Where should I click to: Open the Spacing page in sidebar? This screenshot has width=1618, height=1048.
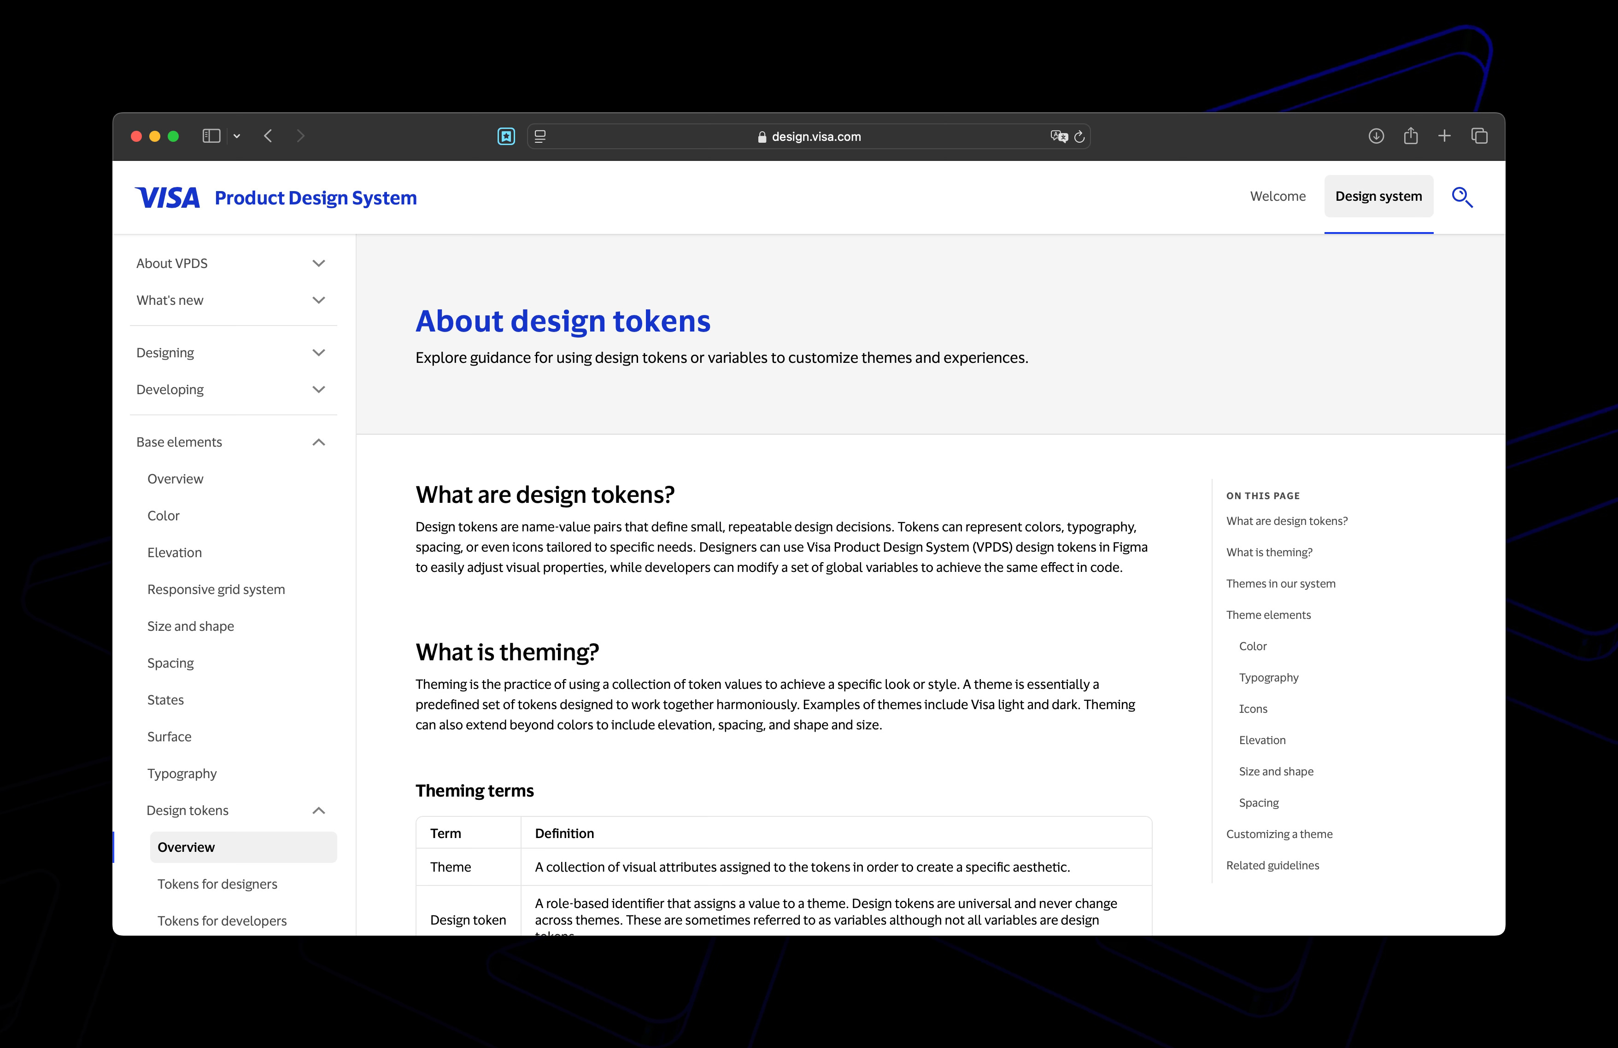click(x=170, y=663)
